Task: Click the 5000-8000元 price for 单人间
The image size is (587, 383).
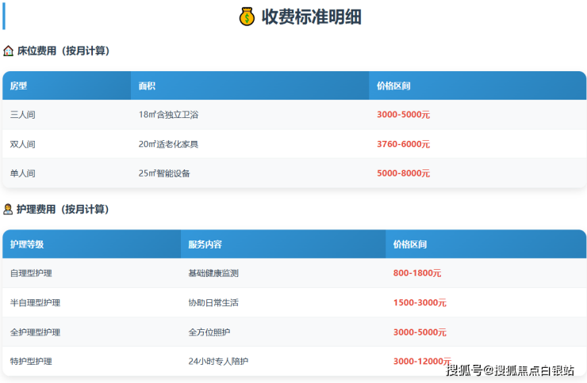Action: pyautogui.click(x=403, y=173)
